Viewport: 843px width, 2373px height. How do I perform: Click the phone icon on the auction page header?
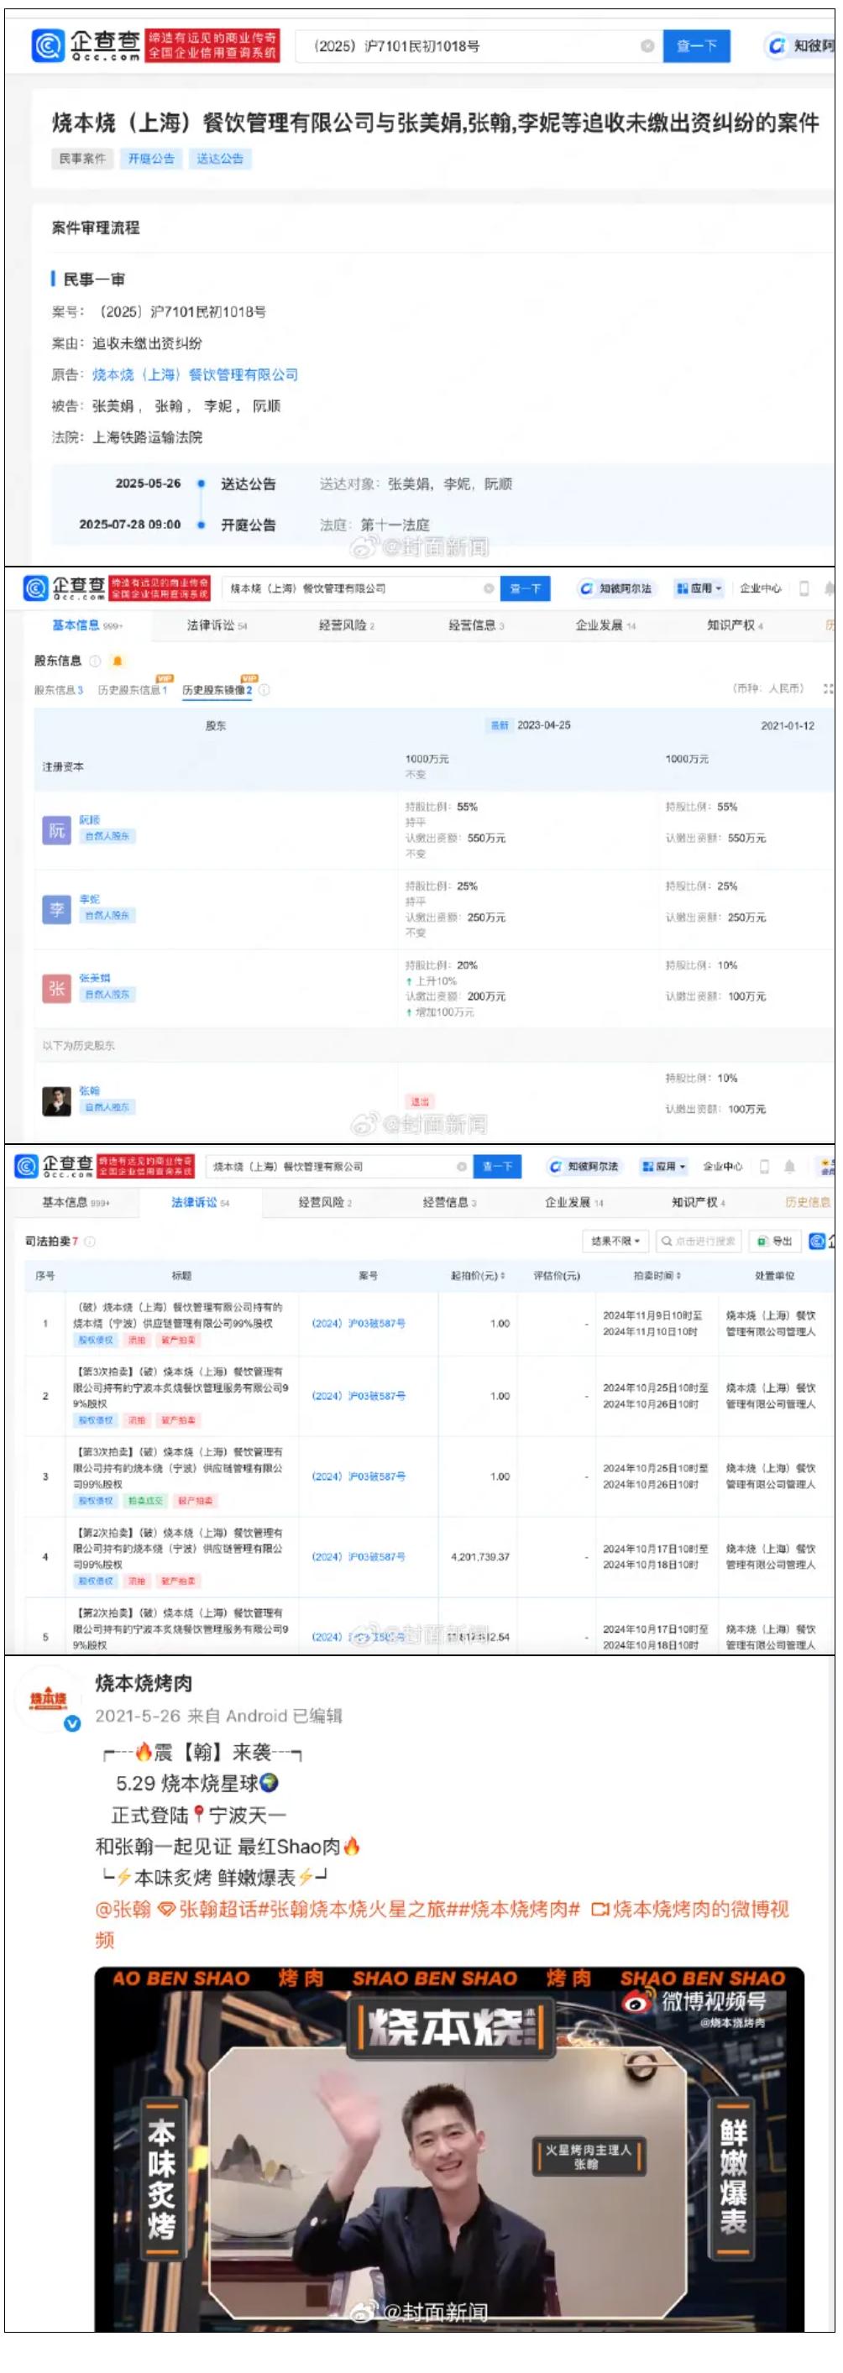pos(765,1166)
